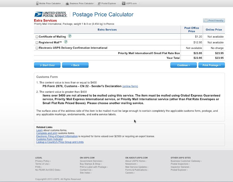The image size is (233, 182).
Task: Click Mail Service Updates footer link
Action: coord(137,167)
